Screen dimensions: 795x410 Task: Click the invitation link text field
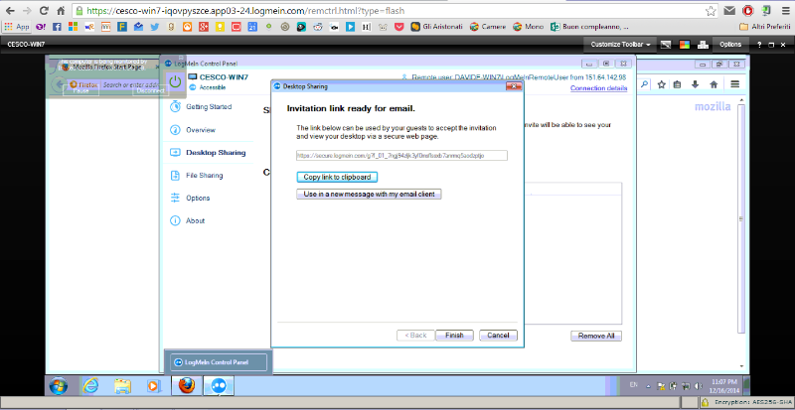[401, 155]
